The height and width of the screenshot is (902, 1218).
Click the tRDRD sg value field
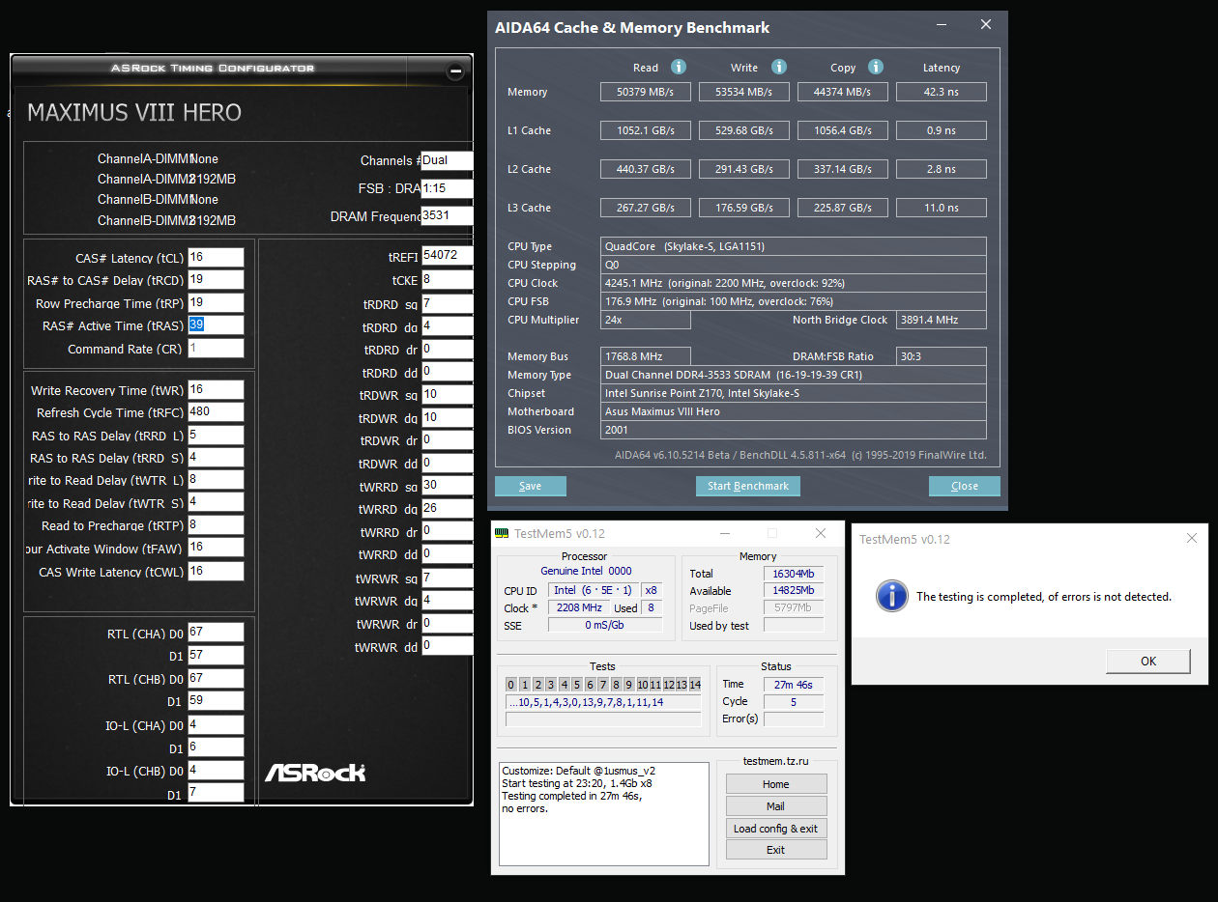tap(448, 304)
